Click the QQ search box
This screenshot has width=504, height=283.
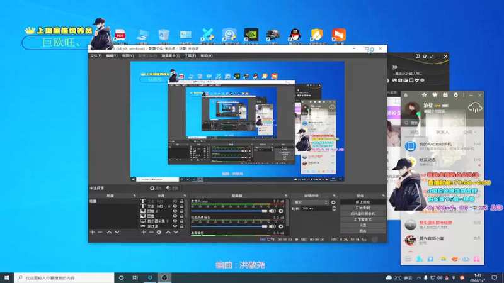tap(443, 123)
